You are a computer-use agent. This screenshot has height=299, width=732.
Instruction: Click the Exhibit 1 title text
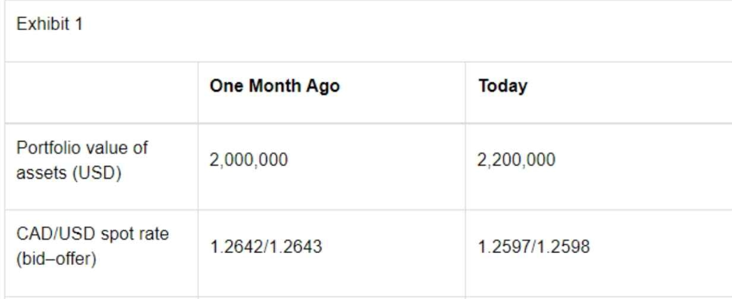point(50,24)
